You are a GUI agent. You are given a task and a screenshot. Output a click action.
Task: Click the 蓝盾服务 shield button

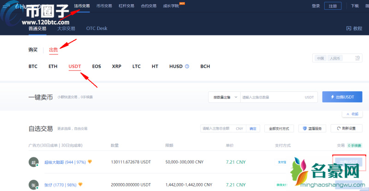[x=312, y=129]
